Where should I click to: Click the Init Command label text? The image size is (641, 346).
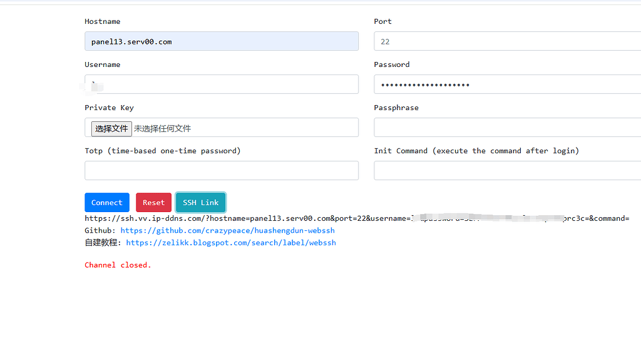[476, 151]
